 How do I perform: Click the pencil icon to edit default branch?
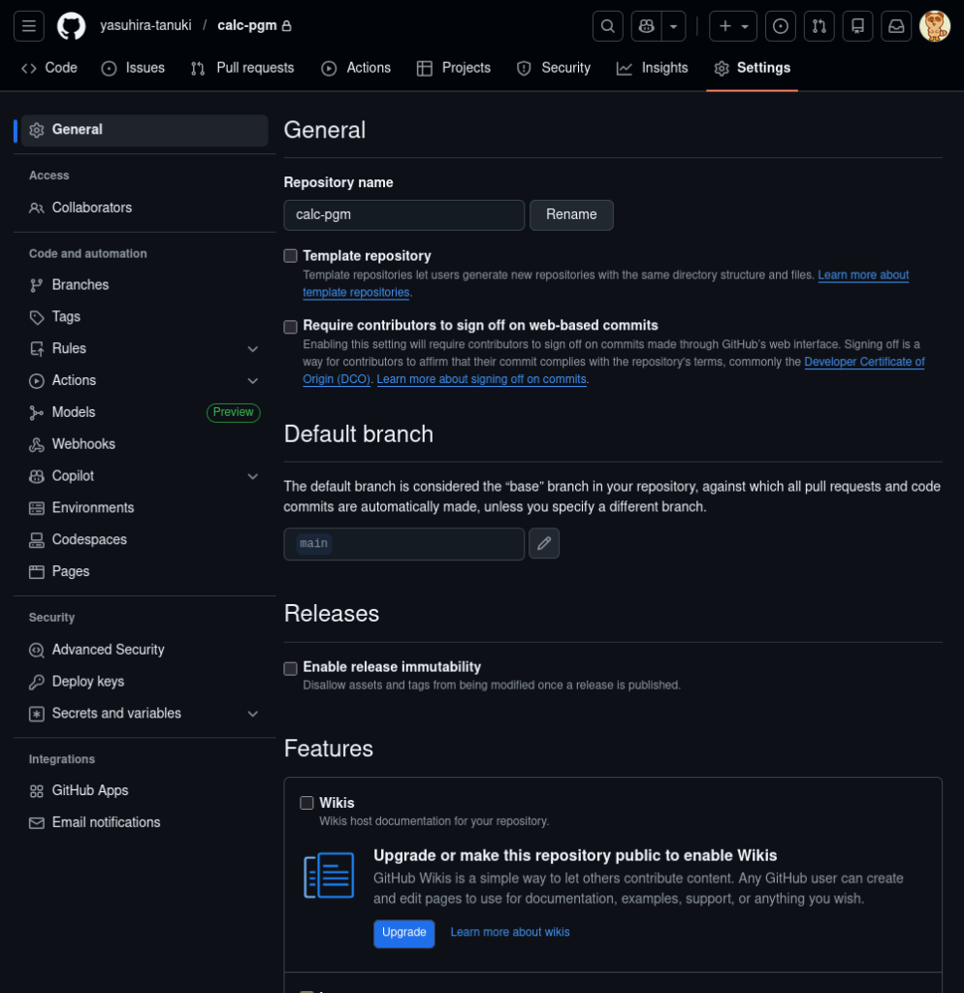coord(544,544)
